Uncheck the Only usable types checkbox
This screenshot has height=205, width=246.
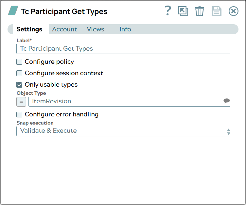19,85
